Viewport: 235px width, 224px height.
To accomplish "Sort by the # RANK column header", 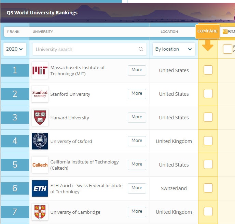I will point(13,32).
